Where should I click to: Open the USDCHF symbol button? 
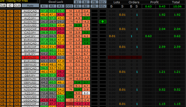tap(30, 104)
